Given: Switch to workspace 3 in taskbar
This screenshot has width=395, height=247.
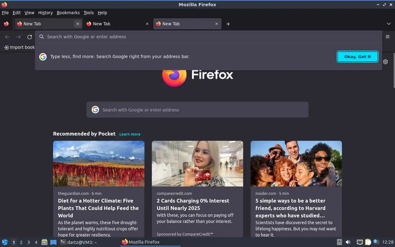Looking at the screenshot, I should click(x=28, y=242).
